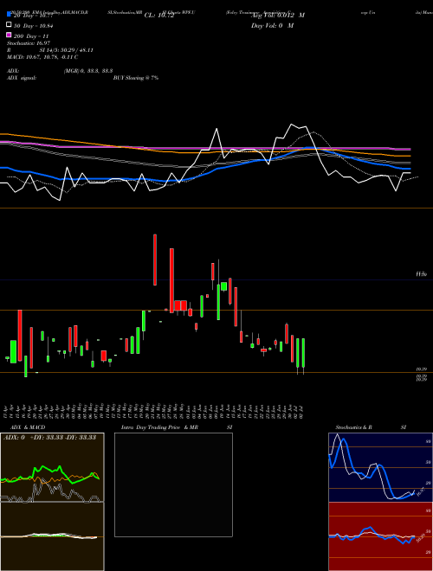The height and width of the screenshot is (571, 433).
Task: Click the 'ADX & MACD' panel title
Action: pos(28,427)
